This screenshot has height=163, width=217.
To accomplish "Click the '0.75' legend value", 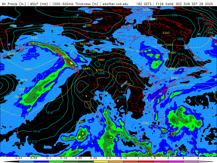I will [123, 158].
